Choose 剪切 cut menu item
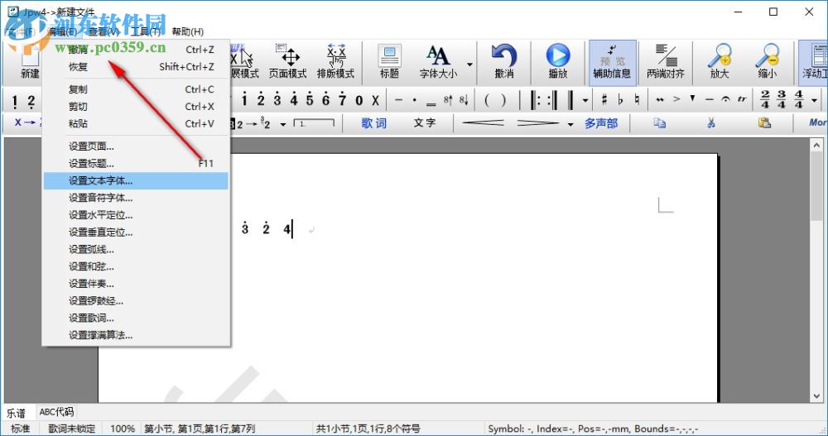Screen dimensions: 828x436 point(136,106)
